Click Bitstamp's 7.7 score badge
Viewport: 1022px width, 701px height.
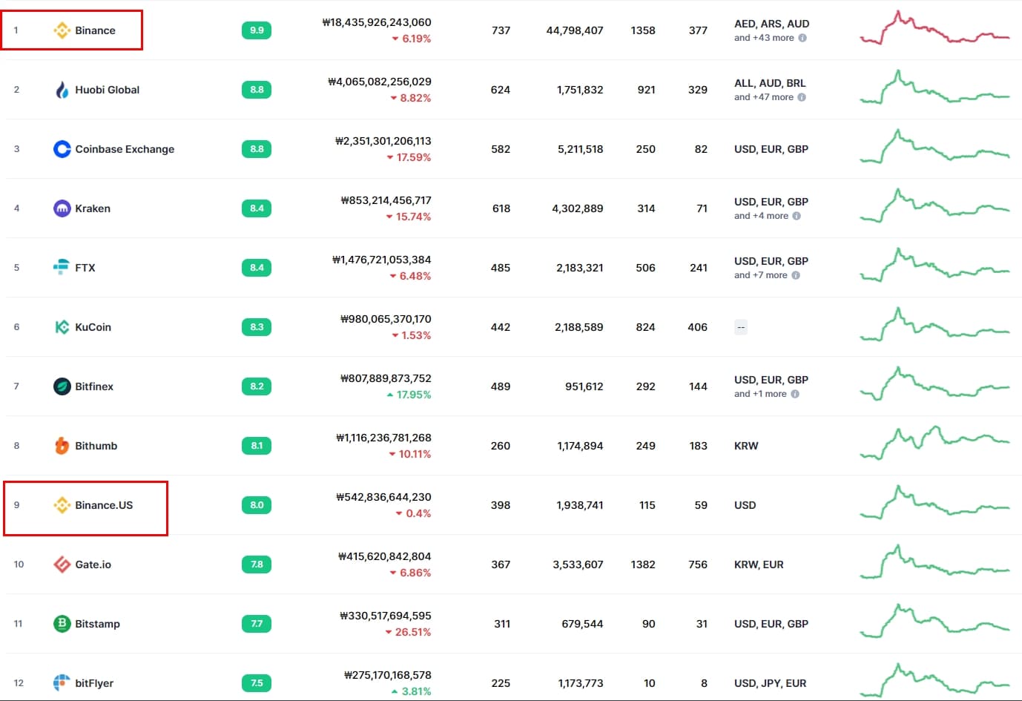257,624
